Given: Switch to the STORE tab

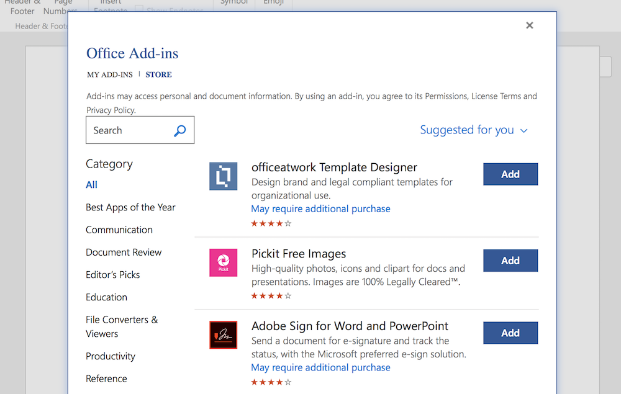Looking at the screenshot, I should tap(158, 74).
